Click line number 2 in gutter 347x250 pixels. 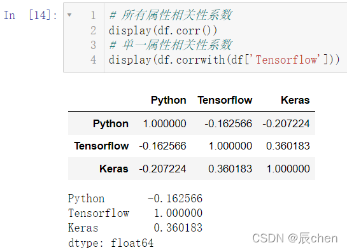[93, 31]
